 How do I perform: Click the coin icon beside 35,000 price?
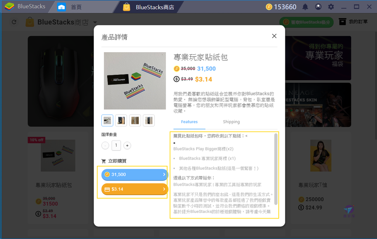tap(177, 69)
